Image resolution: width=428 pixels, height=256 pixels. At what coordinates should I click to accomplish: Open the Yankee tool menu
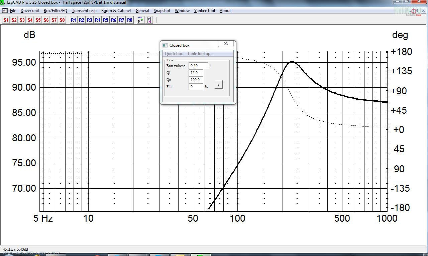[x=205, y=11]
